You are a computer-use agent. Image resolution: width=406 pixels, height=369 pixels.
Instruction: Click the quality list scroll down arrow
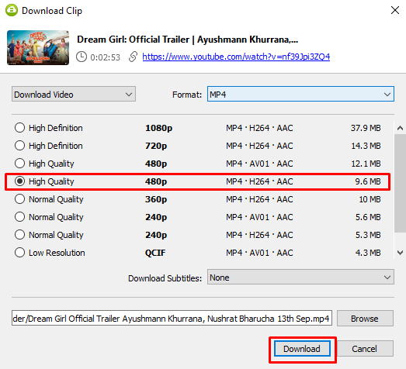tap(400, 253)
